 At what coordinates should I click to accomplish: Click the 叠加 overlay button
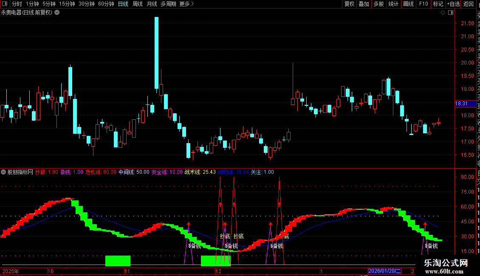tap(364, 4)
